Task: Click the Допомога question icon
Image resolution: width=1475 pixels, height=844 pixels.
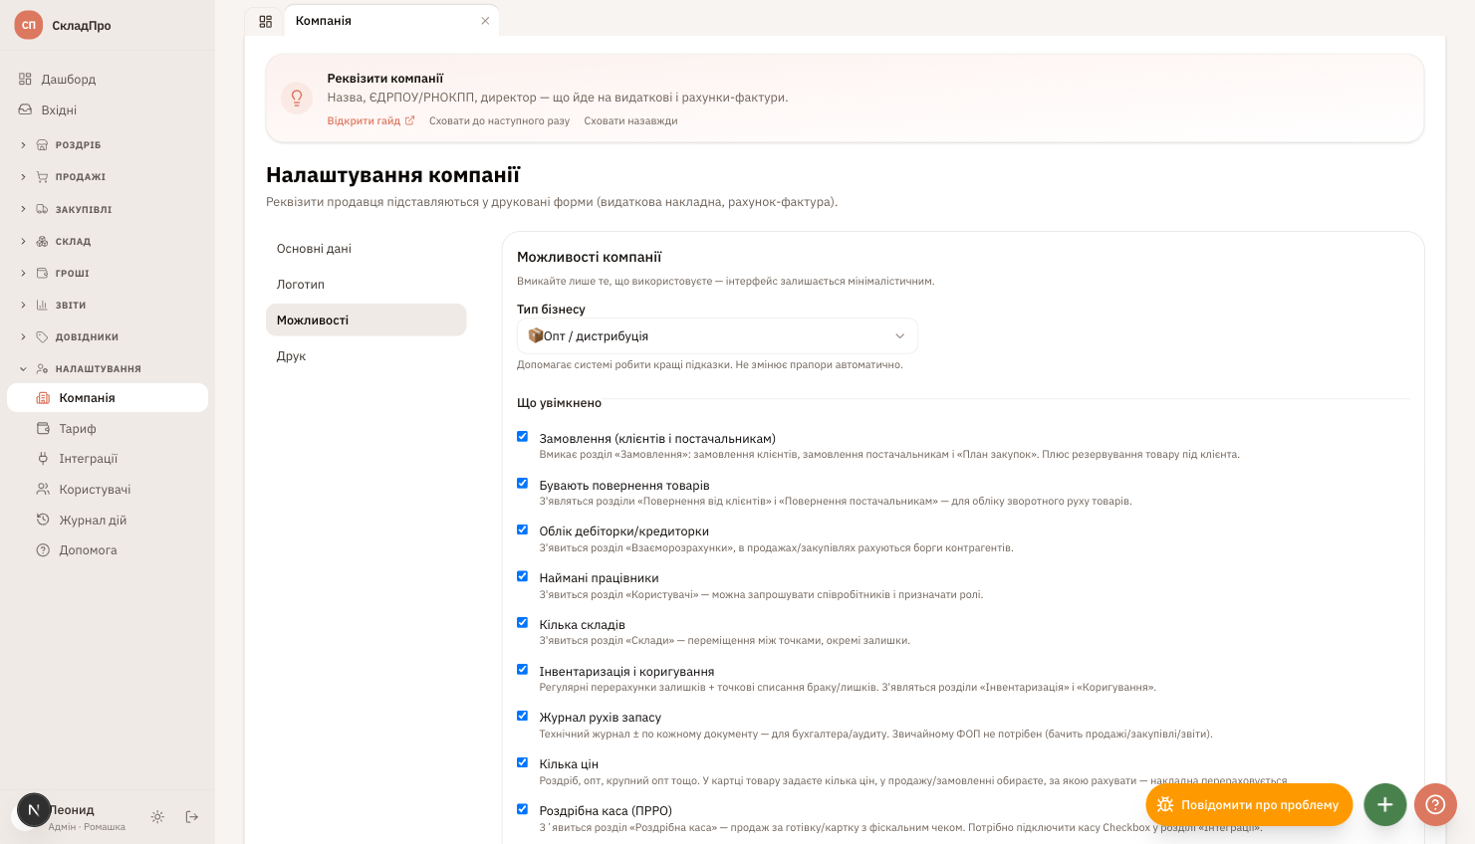Action: [x=43, y=549]
